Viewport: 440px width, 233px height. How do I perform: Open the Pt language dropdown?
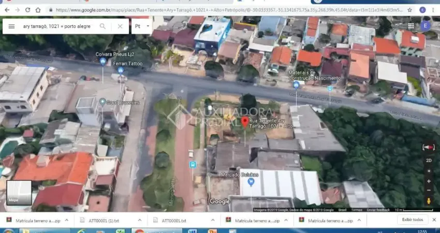point(142,26)
